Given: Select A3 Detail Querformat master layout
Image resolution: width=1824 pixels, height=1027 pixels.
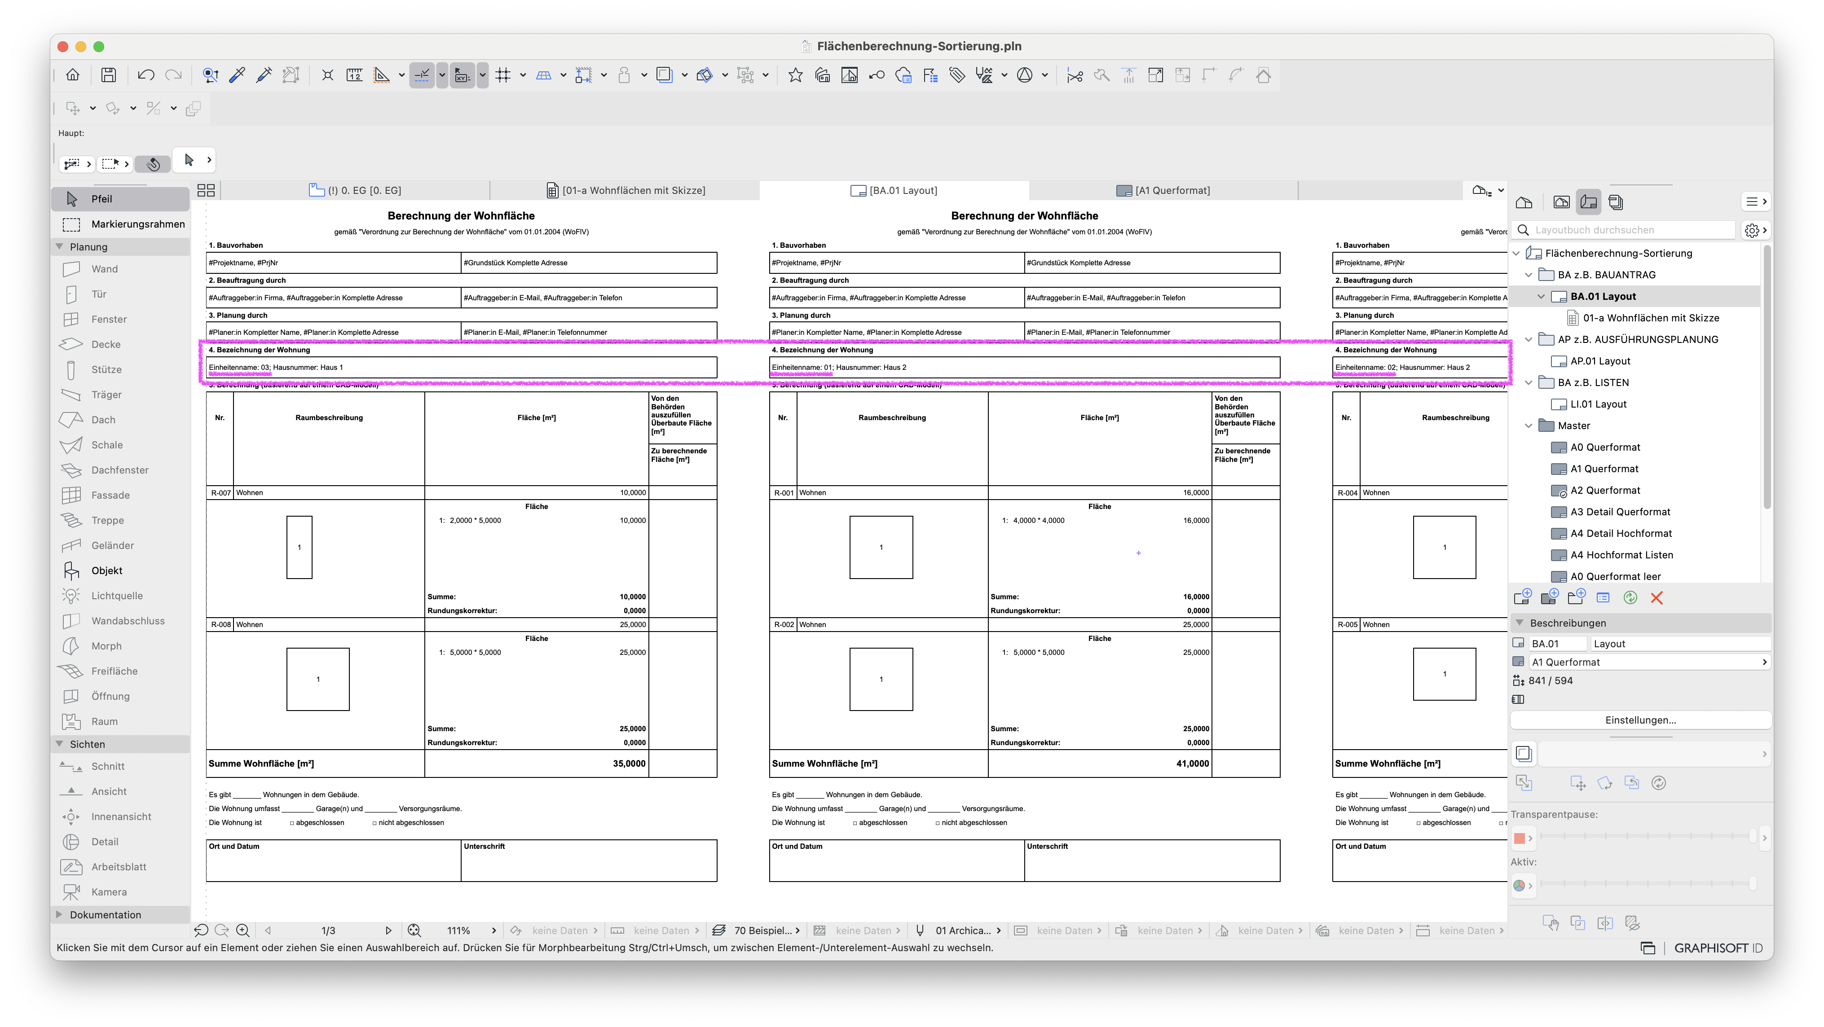Looking at the screenshot, I should (1620, 512).
